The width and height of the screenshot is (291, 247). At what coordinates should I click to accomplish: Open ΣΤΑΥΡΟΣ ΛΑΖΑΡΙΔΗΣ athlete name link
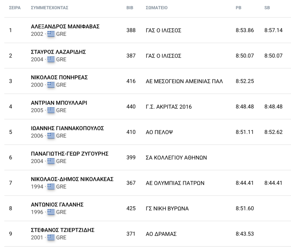click(58, 52)
